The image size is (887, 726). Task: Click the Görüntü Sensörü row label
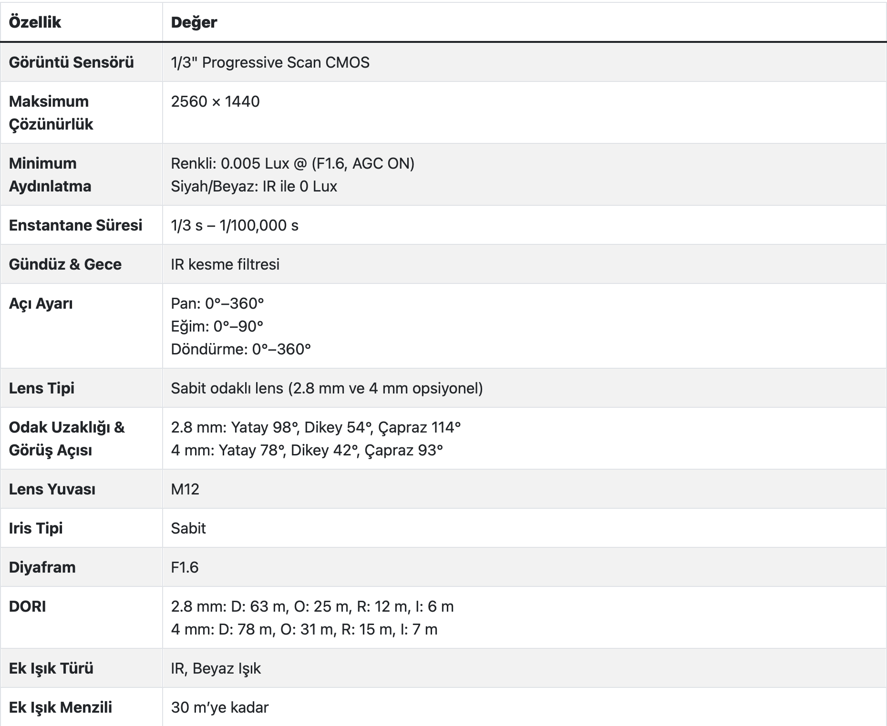(x=71, y=62)
